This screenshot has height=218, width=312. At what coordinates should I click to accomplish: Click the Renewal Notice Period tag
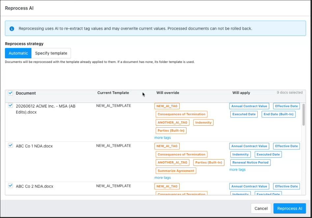pyautogui.click(x=250, y=163)
